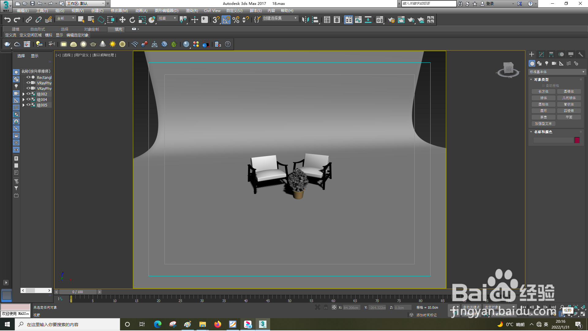Click the teapot render icon in shelf
This screenshot has height=331, width=588.
click(7, 44)
